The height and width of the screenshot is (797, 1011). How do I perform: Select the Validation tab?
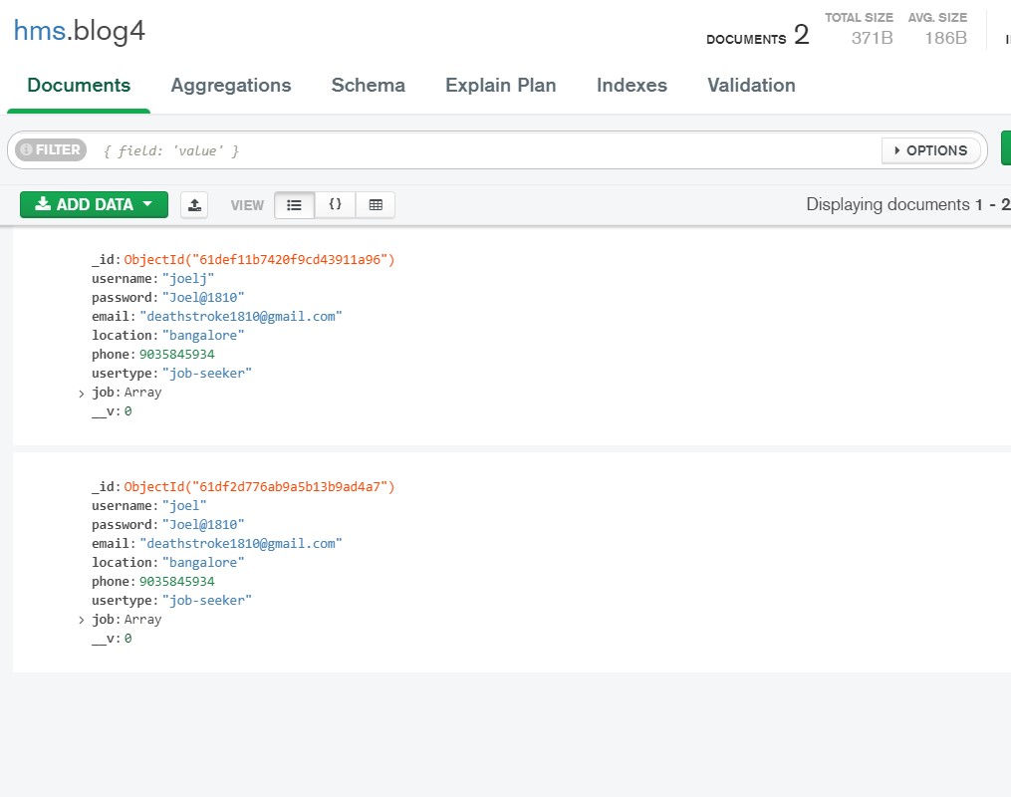coord(750,86)
